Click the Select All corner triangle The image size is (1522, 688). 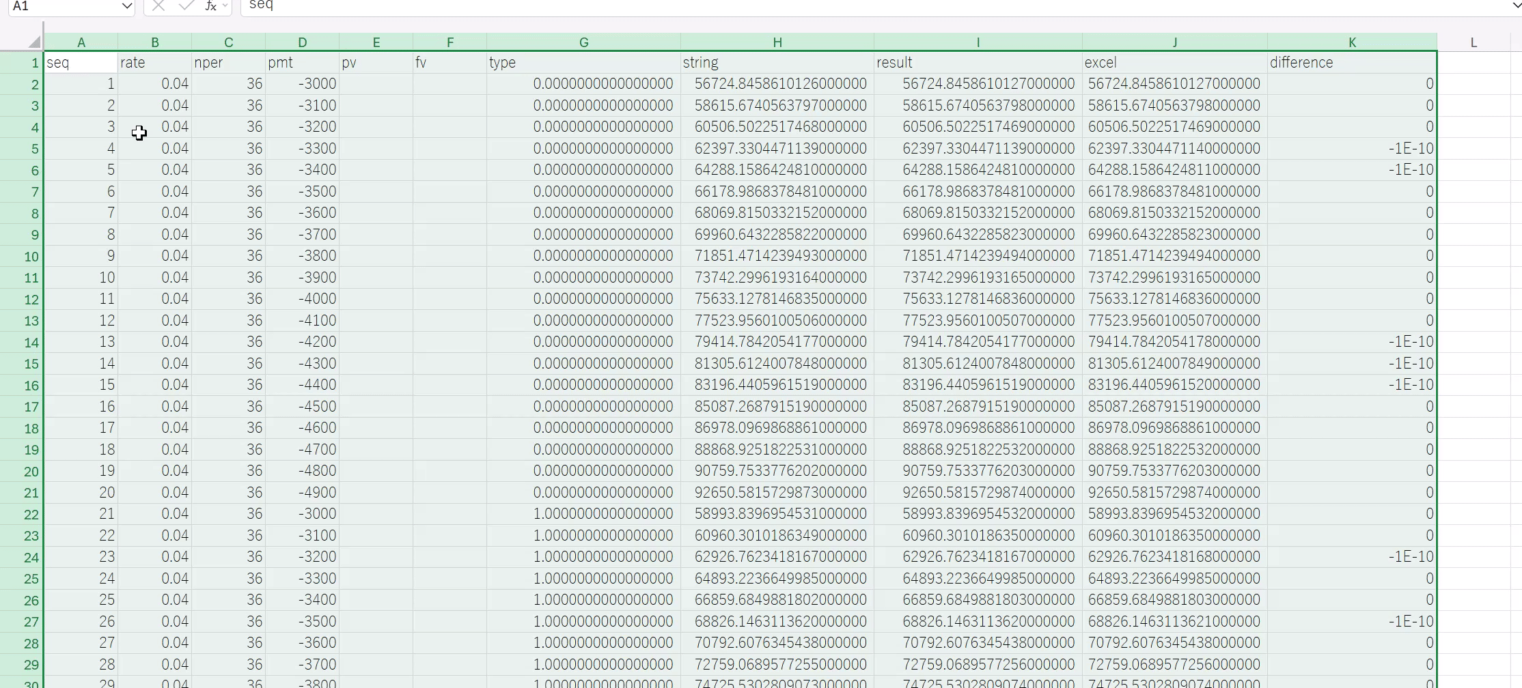click(34, 42)
